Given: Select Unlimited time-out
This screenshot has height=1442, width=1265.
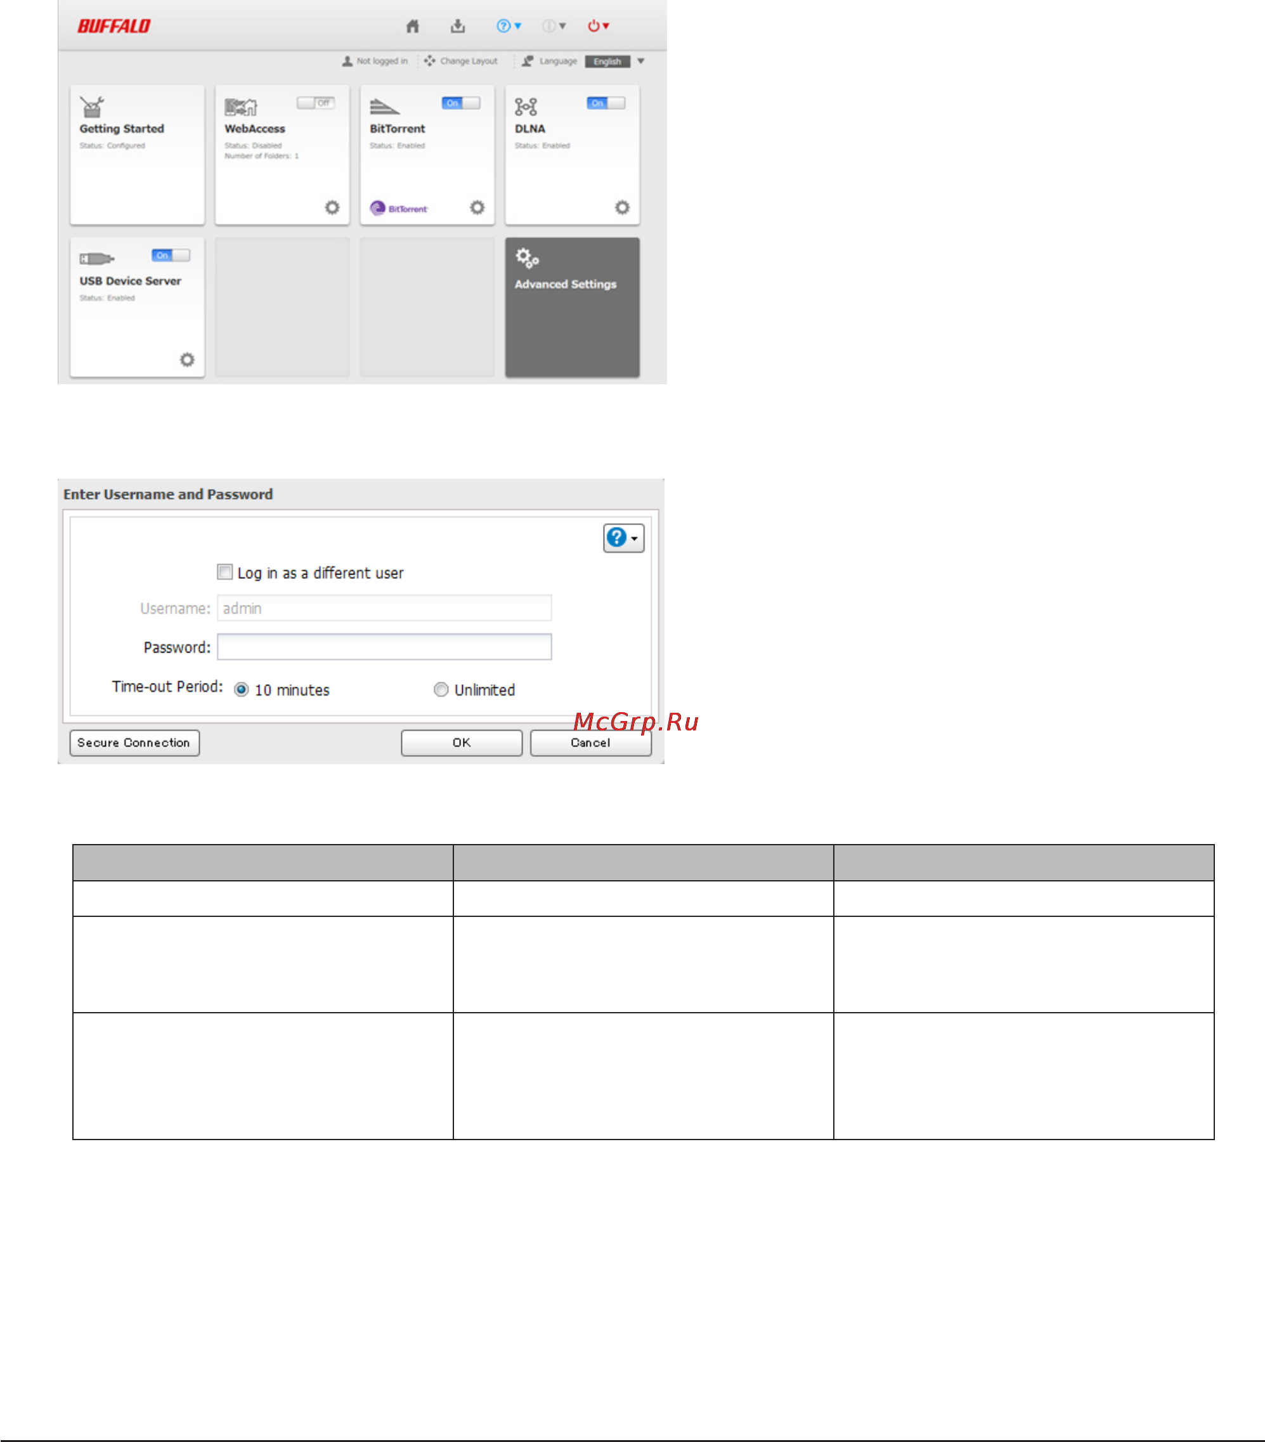Looking at the screenshot, I should (441, 690).
